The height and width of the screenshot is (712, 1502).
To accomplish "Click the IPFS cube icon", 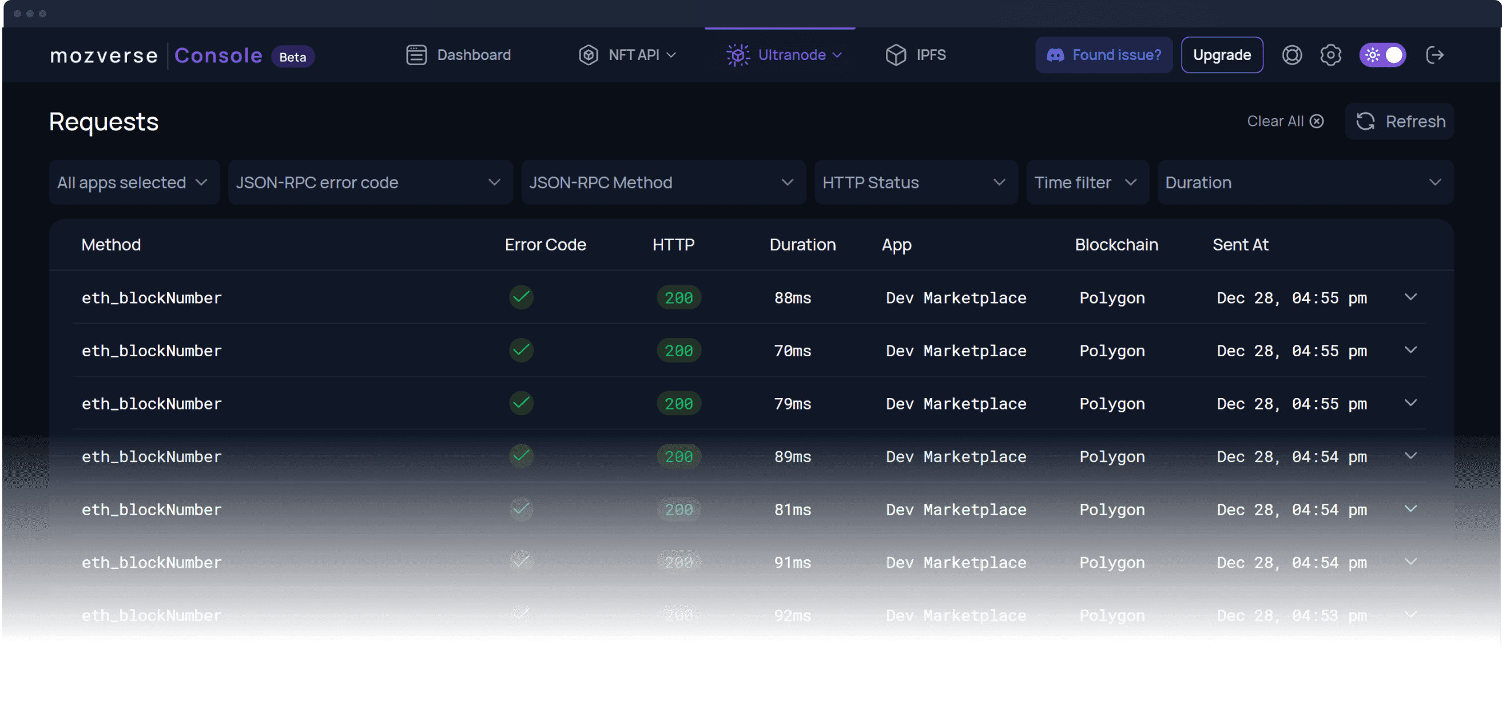I will coord(896,55).
